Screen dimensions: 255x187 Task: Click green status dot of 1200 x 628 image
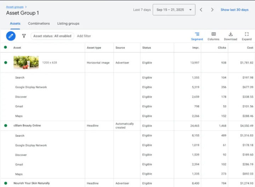tap(6, 63)
